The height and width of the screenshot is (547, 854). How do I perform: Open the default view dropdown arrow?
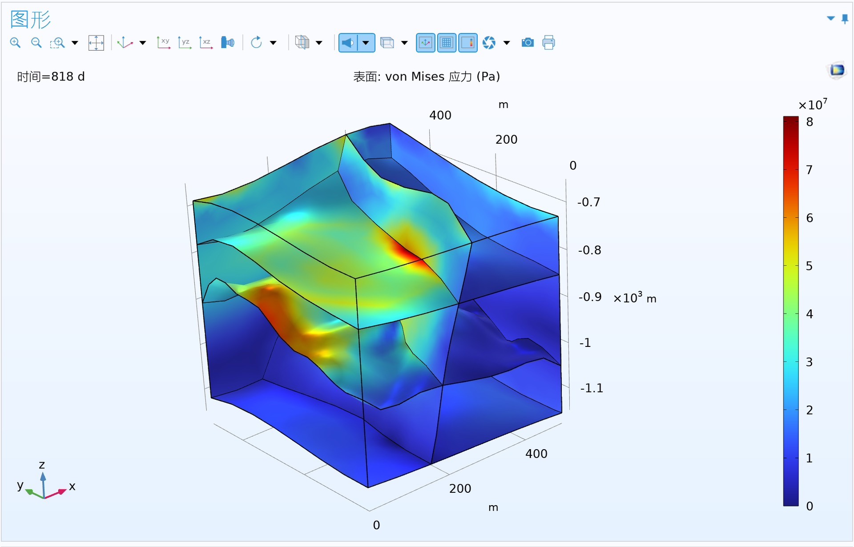click(143, 43)
